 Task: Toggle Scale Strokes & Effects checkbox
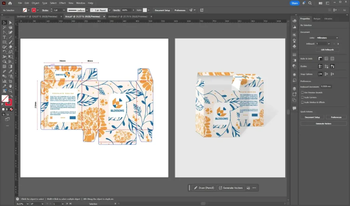click(302, 102)
